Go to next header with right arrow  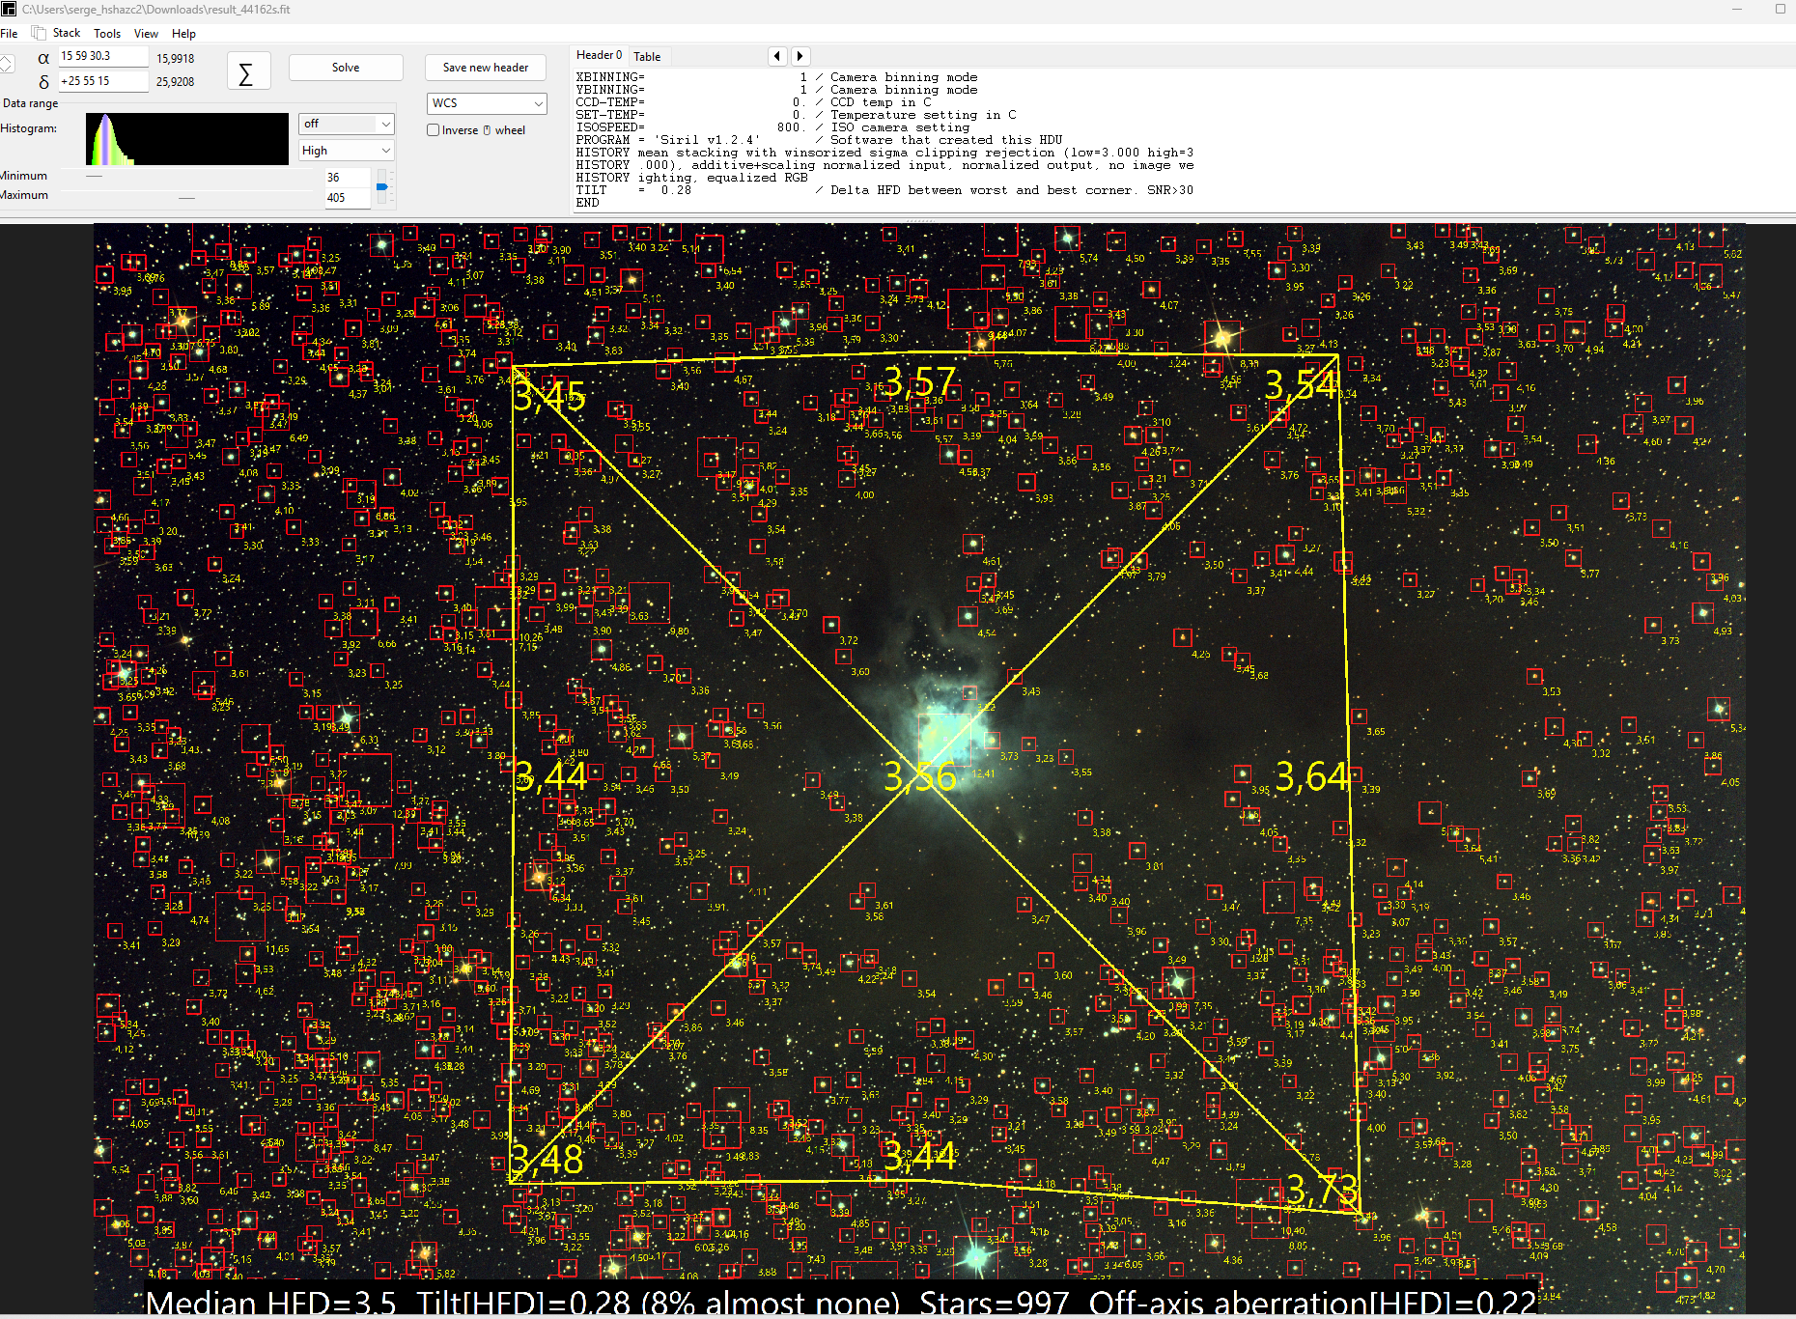[x=800, y=56]
